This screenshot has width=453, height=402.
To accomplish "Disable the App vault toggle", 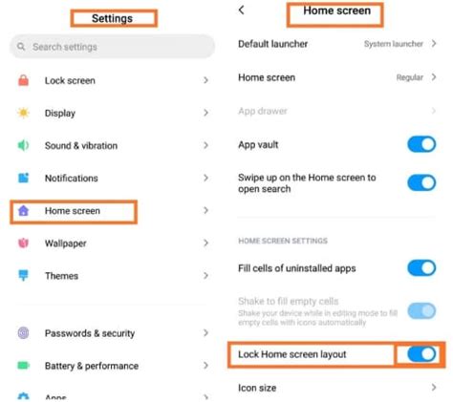I will click(x=421, y=144).
